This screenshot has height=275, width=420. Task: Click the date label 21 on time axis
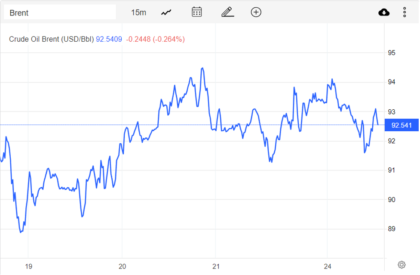[216, 266]
